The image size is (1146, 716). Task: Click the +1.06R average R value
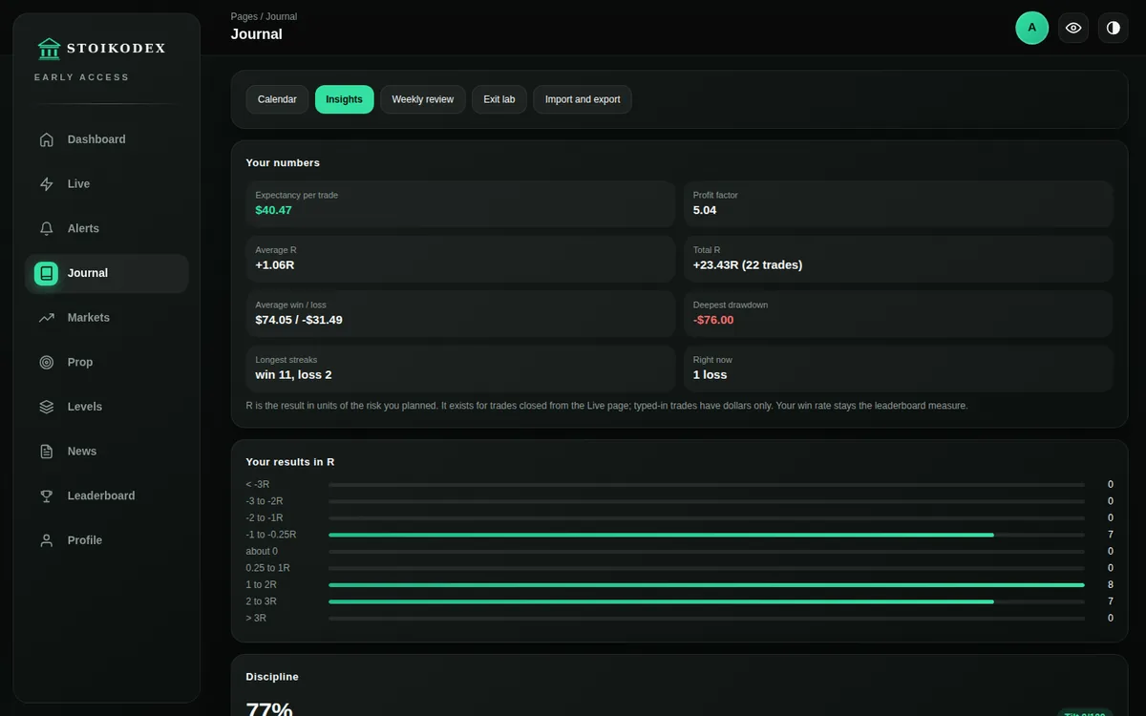coord(275,264)
